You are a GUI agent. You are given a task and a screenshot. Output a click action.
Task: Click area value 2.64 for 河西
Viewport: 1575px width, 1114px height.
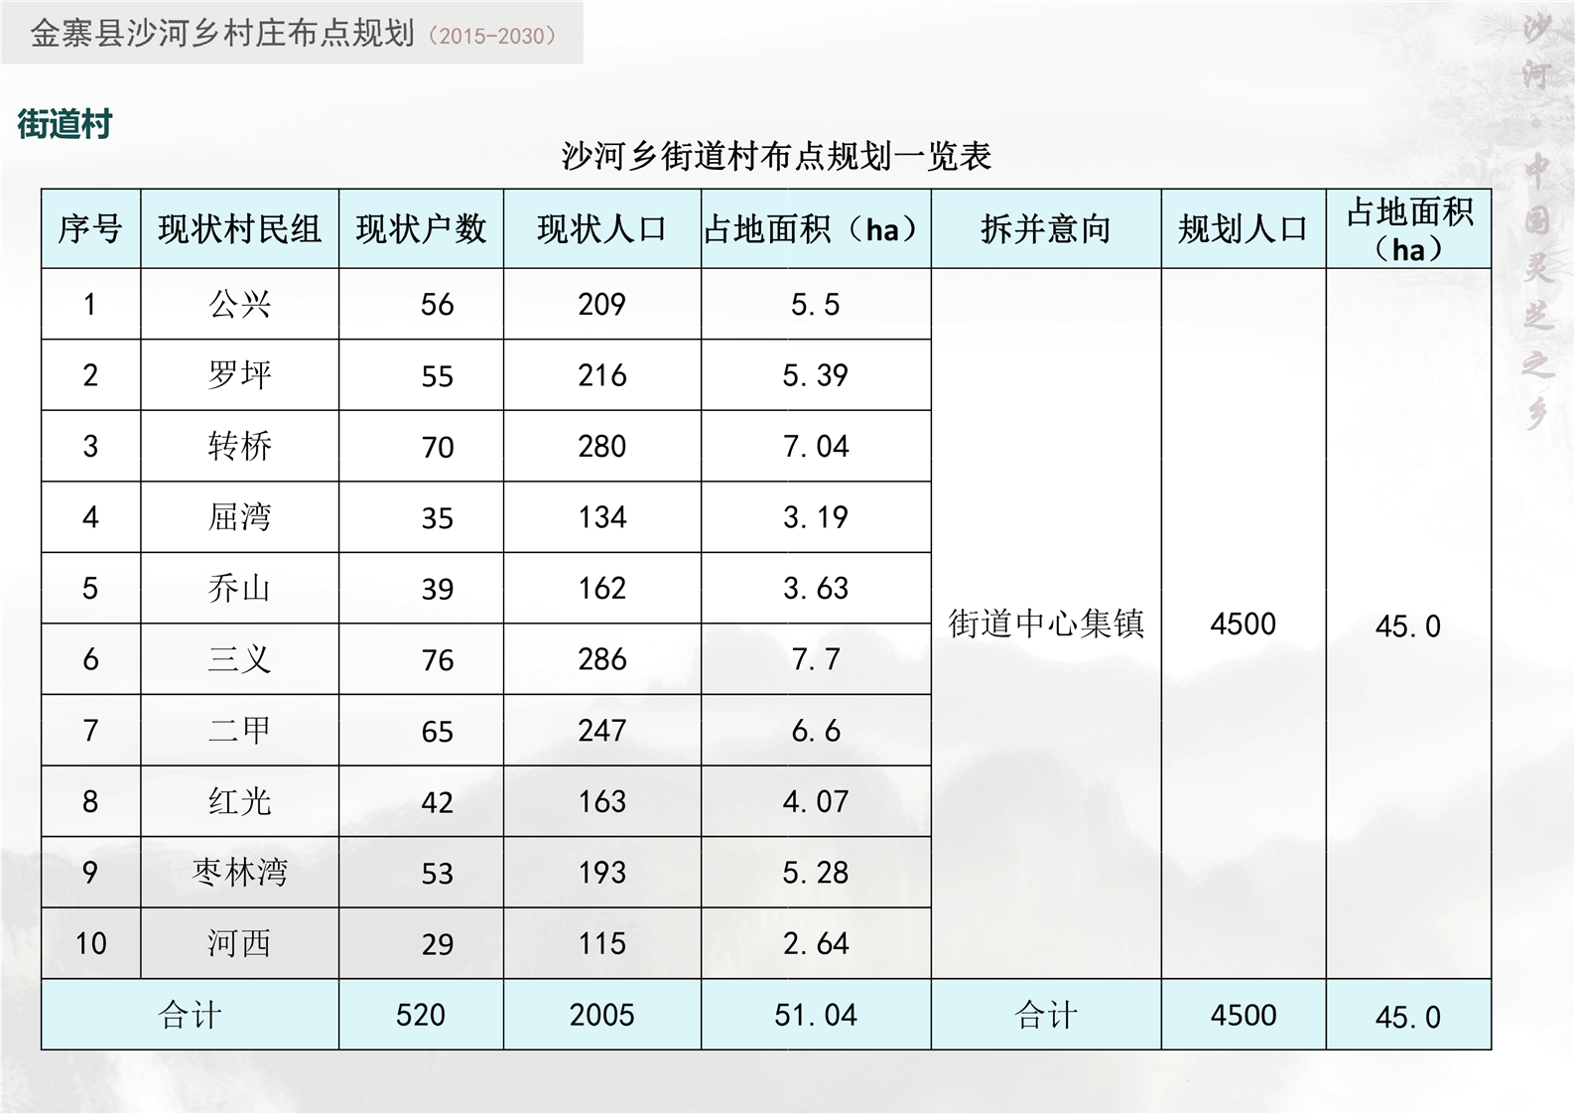click(x=816, y=943)
